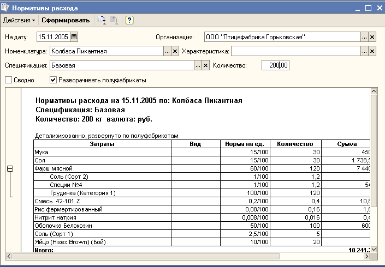Click the Организация input field
Screen dimensions: 385x267
pos(282,37)
